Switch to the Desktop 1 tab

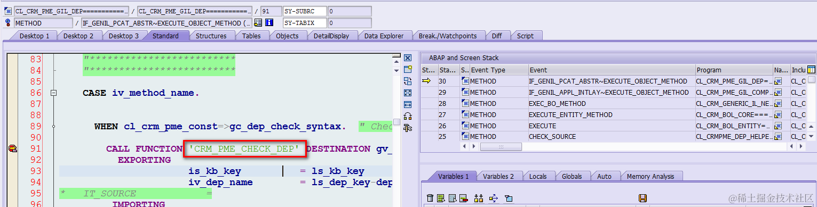tap(34, 36)
